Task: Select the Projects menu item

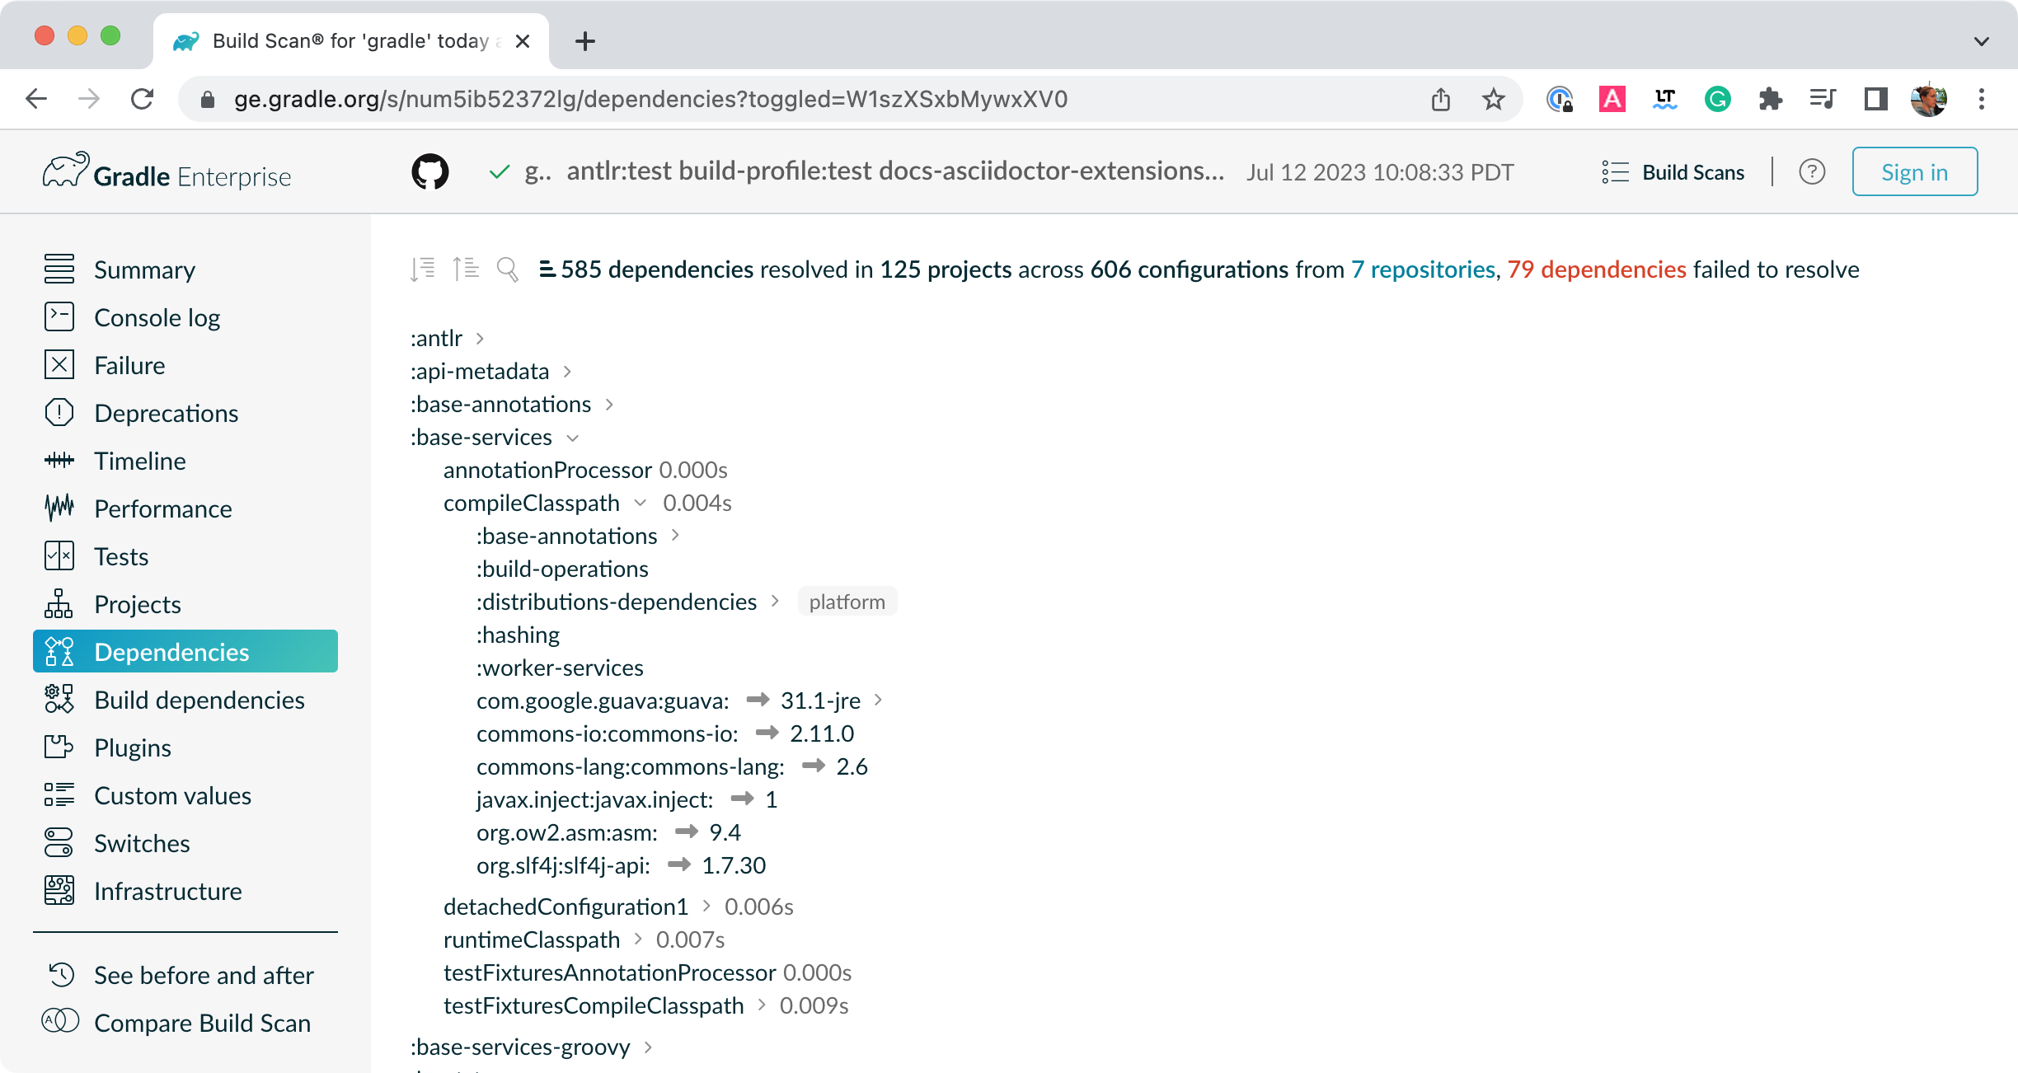Action: (x=136, y=603)
